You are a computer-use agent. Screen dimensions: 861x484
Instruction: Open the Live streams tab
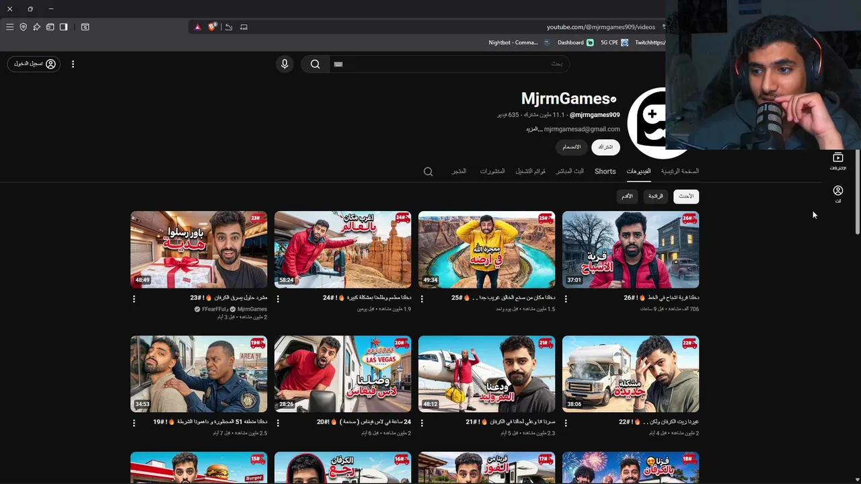570,171
